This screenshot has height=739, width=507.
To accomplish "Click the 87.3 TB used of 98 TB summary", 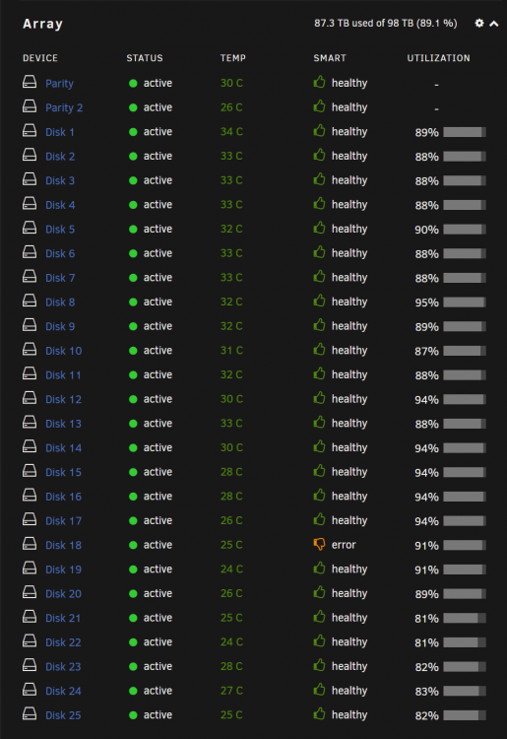I will (x=386, y=23).
